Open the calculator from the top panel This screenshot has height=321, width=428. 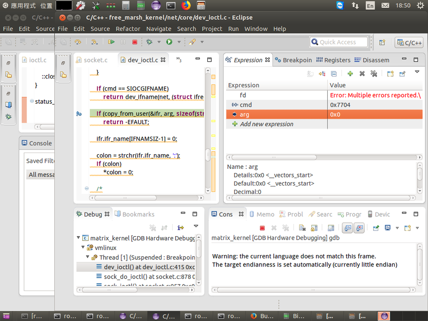(x=126, y=5)
